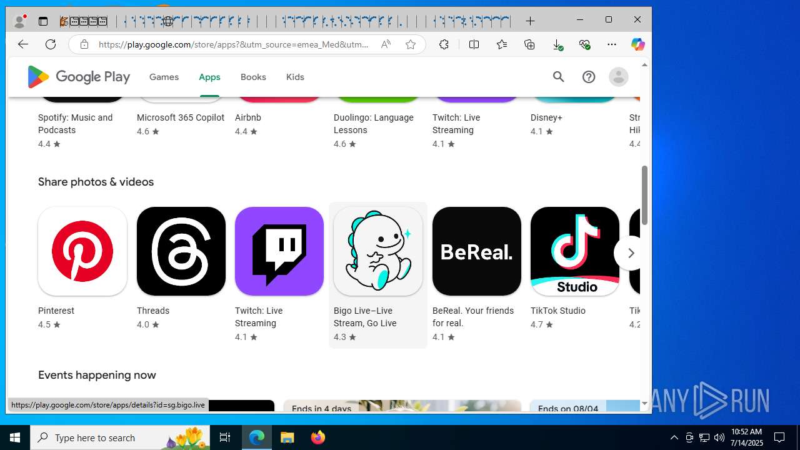Screen dimensions: 800x450
Task: Open the tab actions menu
Action: pos(43,21)
